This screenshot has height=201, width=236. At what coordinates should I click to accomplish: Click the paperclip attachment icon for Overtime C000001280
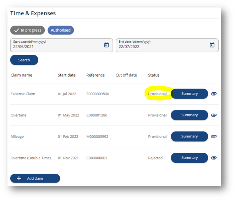tap(214, 115)
